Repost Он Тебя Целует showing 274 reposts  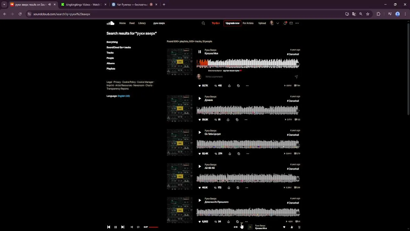pos(218,154)
